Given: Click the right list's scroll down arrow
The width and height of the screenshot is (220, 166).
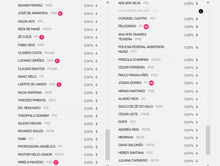Looking at the screenshot, I should [208, 165].
